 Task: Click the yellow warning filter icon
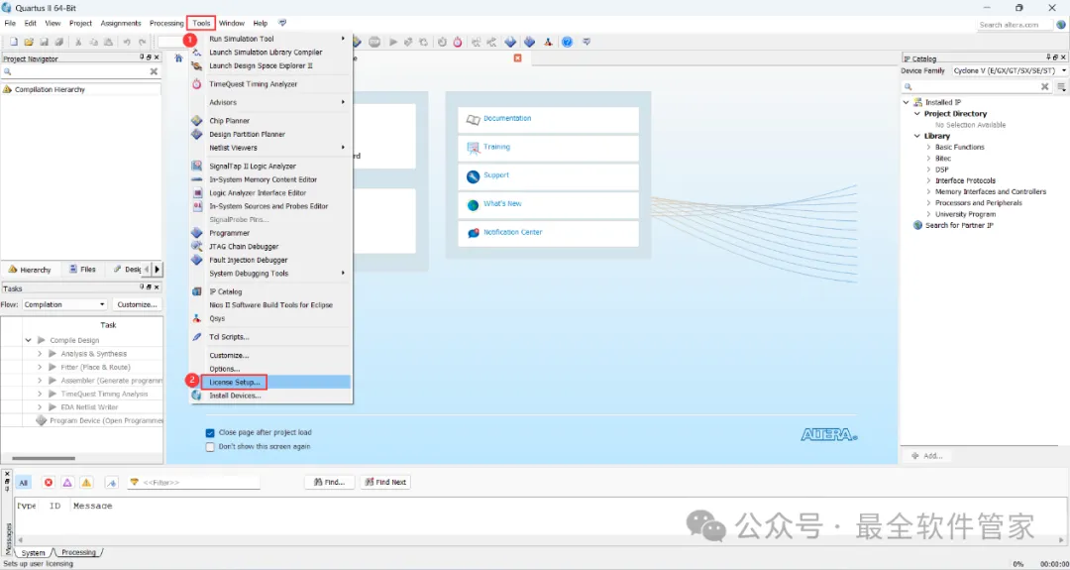(x=86, y=482)
